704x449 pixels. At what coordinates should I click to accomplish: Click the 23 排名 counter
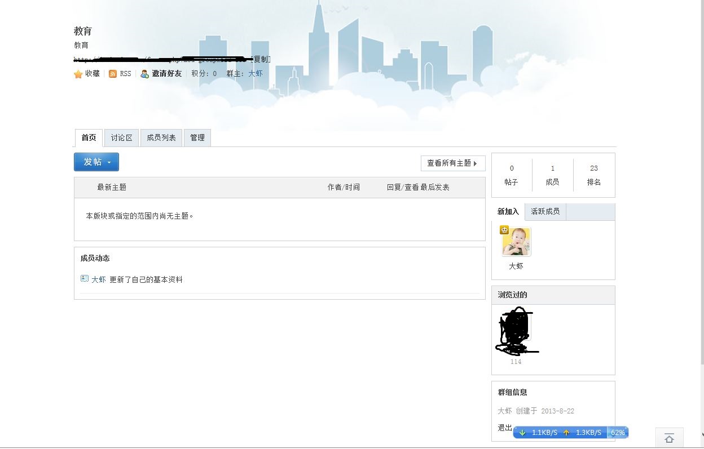[x=594, y=175]
